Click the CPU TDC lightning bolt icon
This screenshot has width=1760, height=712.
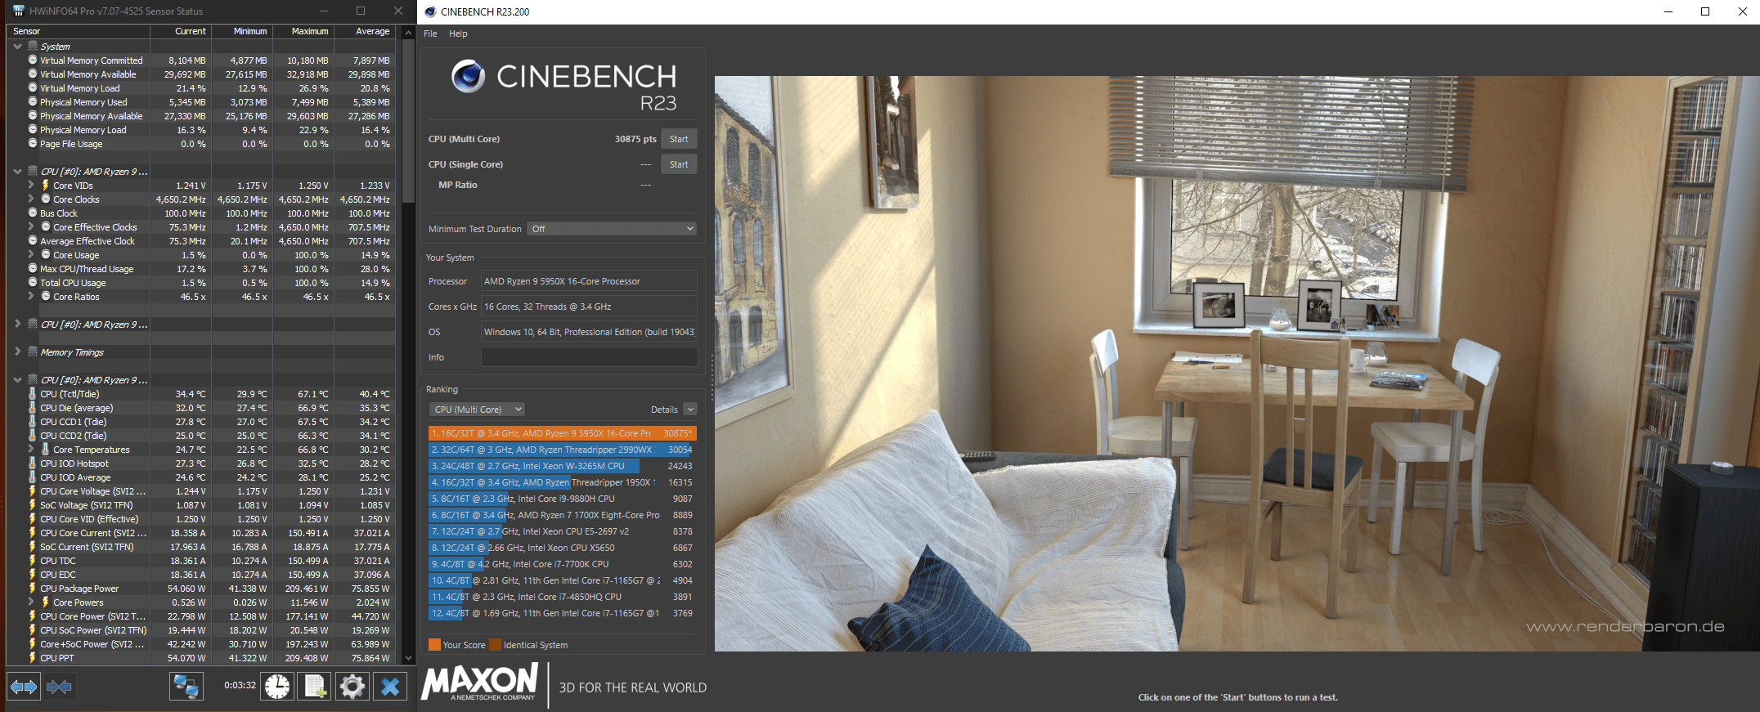[33, 561]
